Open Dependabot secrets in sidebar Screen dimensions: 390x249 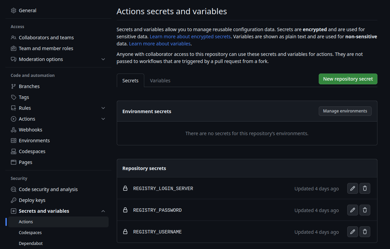[x=31, y=243]
